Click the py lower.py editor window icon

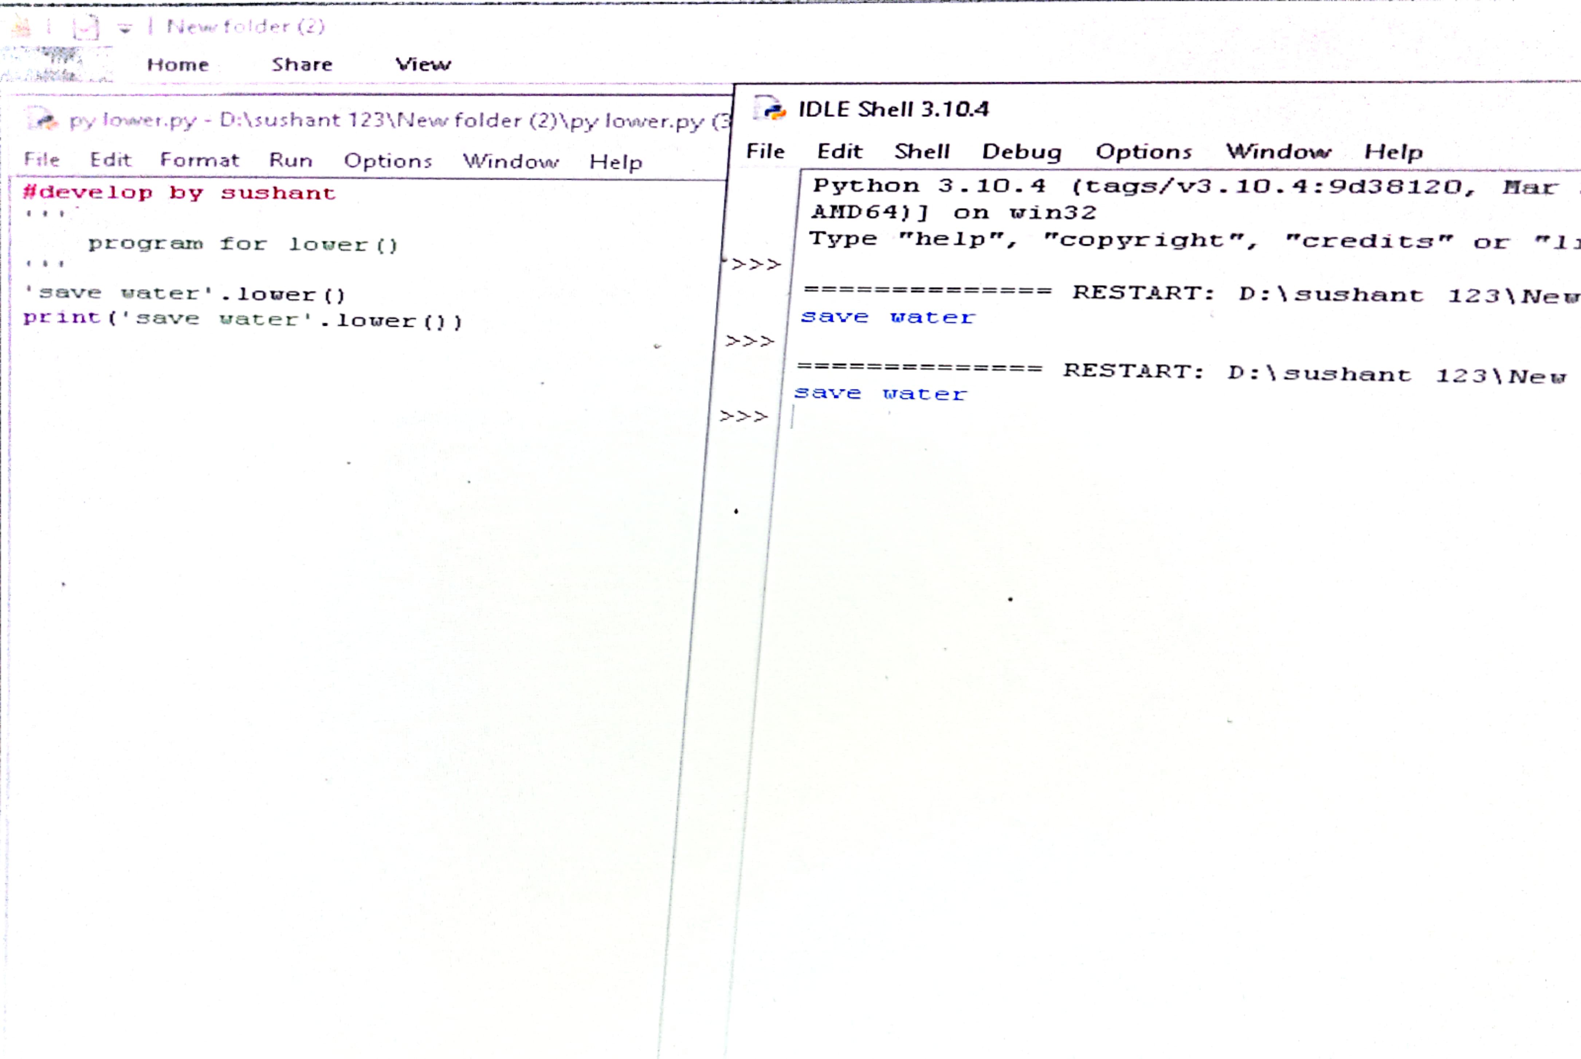pyautogui.click(x=43, y=120)
